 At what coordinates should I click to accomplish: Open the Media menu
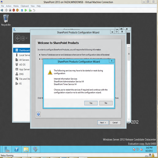[x=16, y=6]
